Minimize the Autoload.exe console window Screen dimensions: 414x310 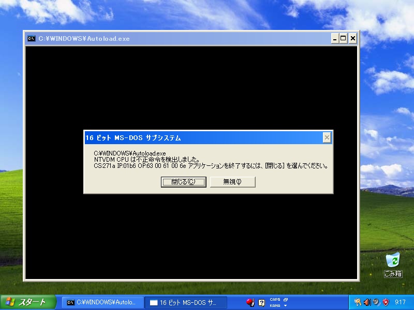335,38
